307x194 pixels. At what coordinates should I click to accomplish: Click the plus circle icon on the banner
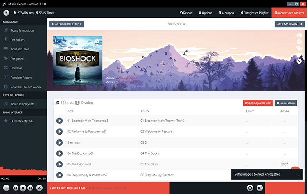[299, 42]
